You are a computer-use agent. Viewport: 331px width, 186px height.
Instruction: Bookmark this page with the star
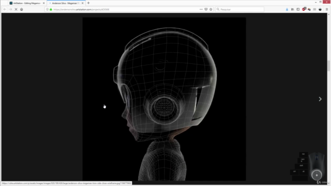(x=211, y=9)
